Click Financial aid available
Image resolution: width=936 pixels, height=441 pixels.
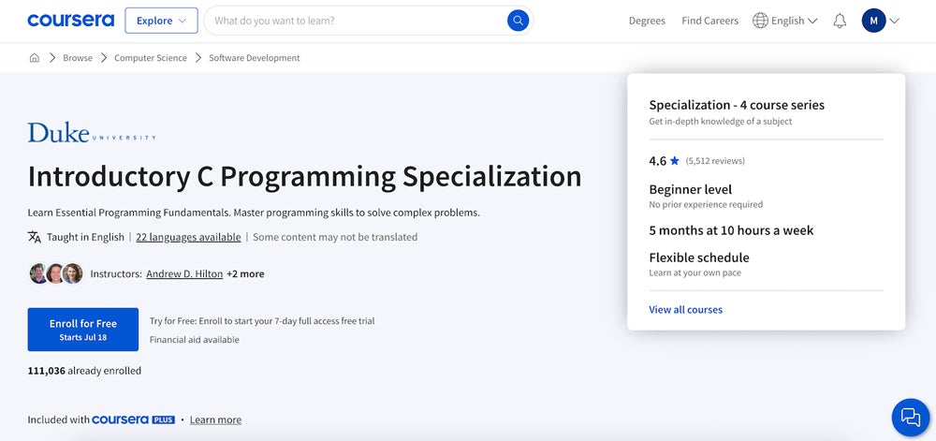point(194,340)
